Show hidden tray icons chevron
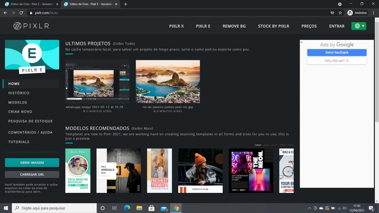379x213 pixels. (309, 208)
